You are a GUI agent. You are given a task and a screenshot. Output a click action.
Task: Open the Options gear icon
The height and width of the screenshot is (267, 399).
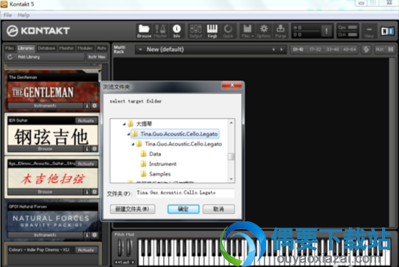point(263,31)
